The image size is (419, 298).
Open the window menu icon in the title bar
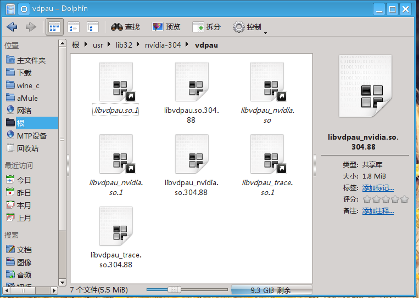tap(10, 9)
